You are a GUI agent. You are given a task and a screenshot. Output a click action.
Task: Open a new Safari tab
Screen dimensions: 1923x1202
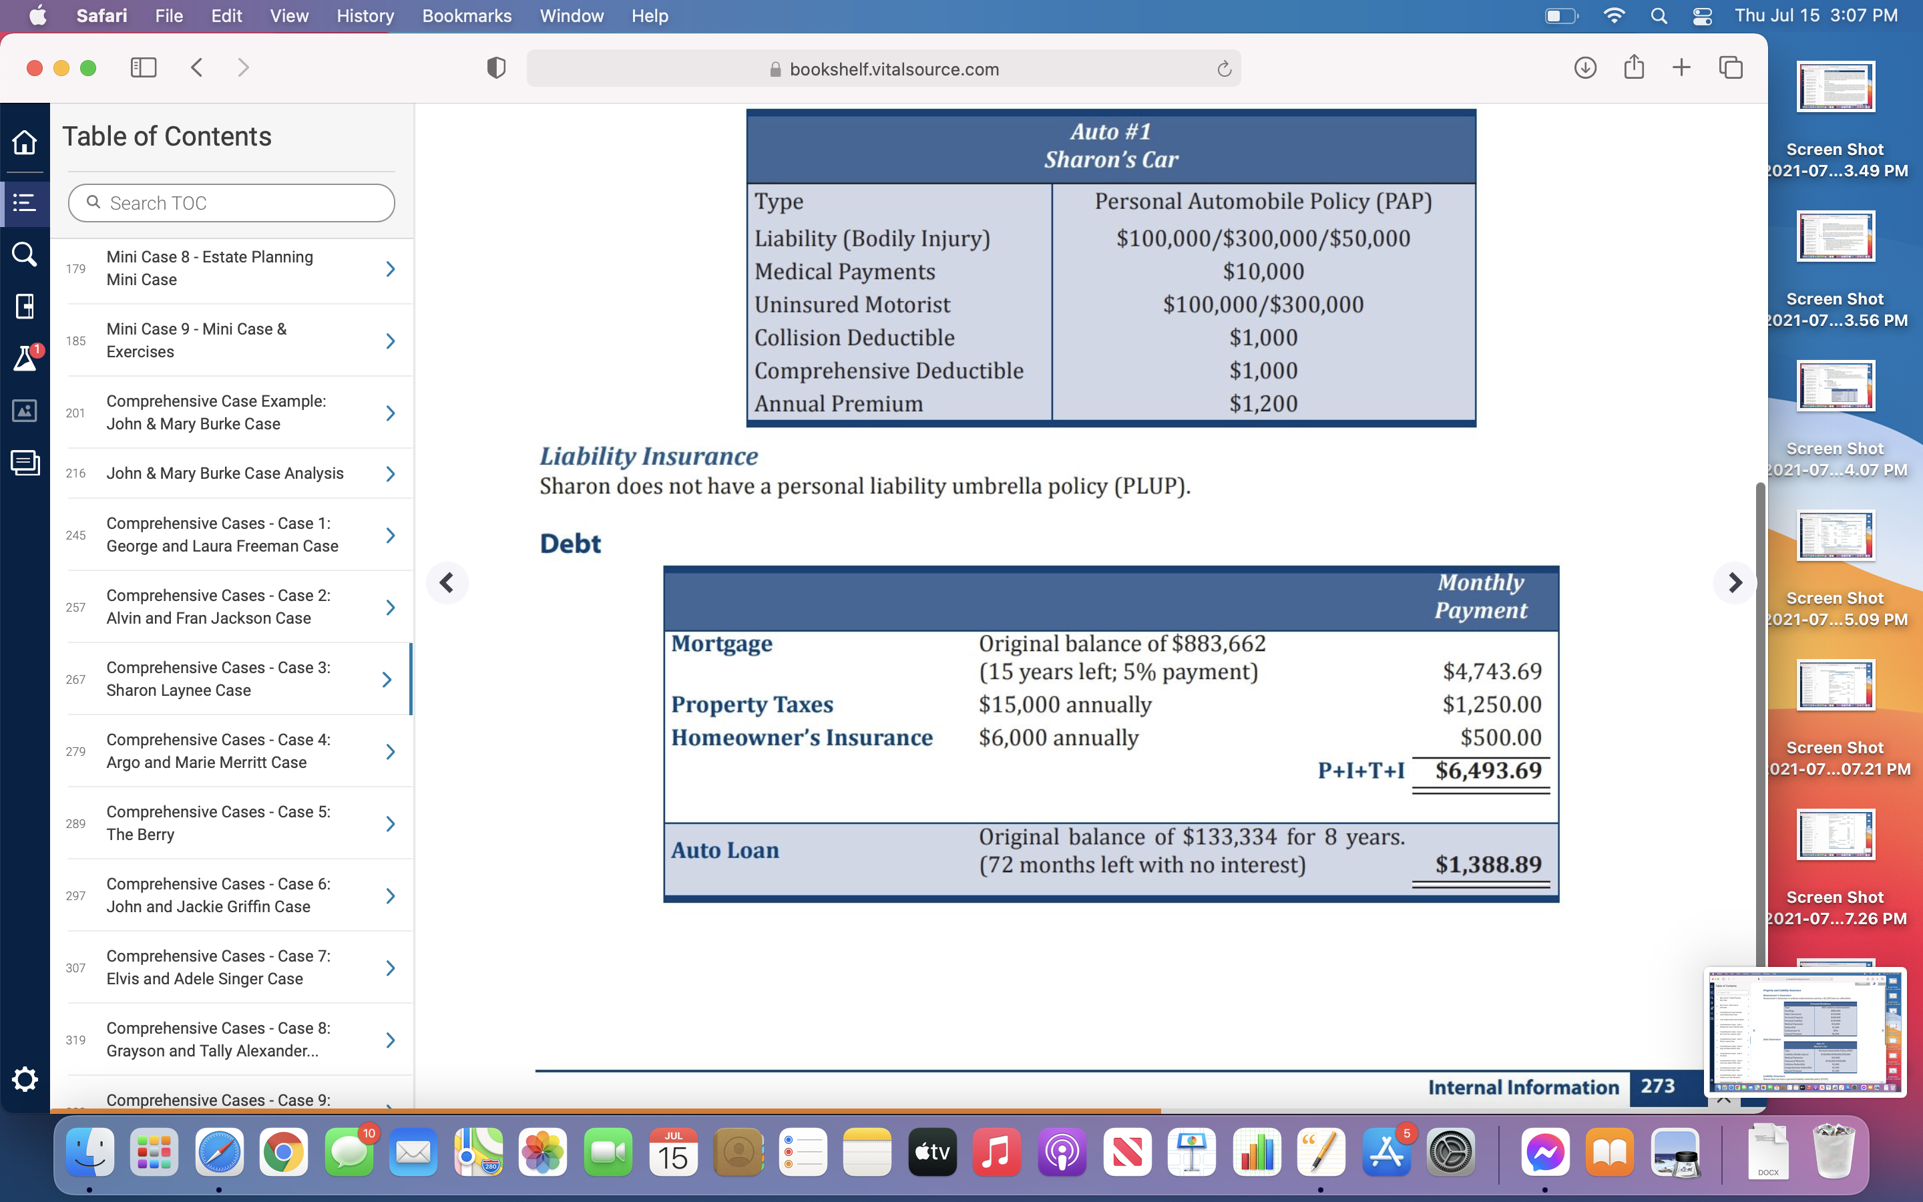[x=1681, y=67]
